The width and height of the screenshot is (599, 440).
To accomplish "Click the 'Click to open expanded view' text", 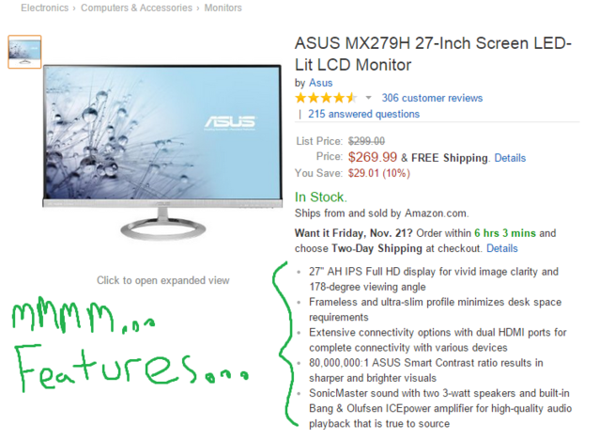I will [x=163, y=280].
